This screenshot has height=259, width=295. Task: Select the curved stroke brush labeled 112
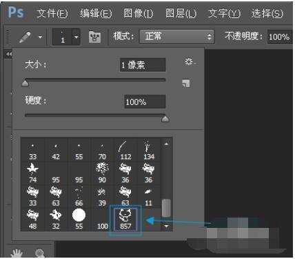pos(125,151)
